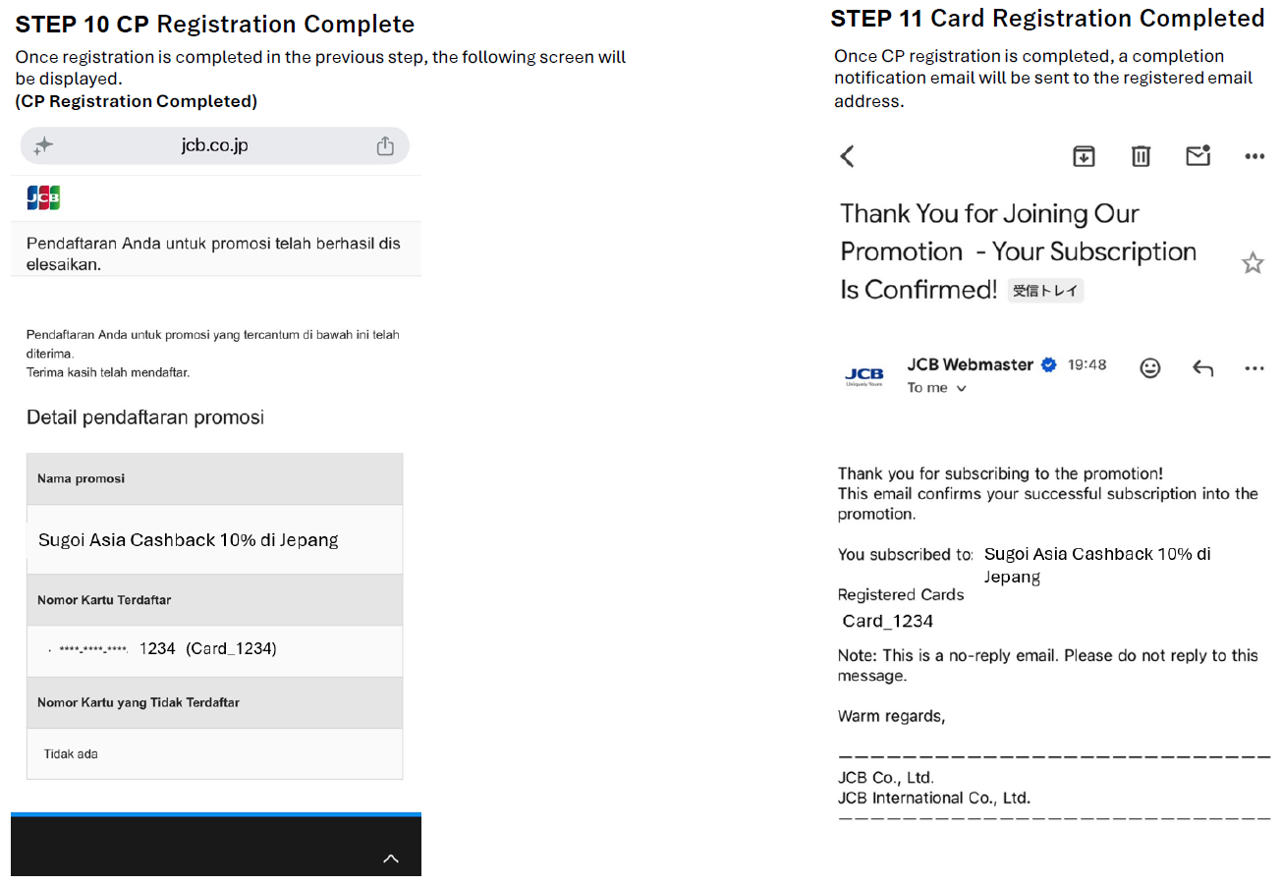This screenshot has width=1281, height=885.
Task: Mark email as unread via envelope icon
Action: click(x=1197, y=155)
